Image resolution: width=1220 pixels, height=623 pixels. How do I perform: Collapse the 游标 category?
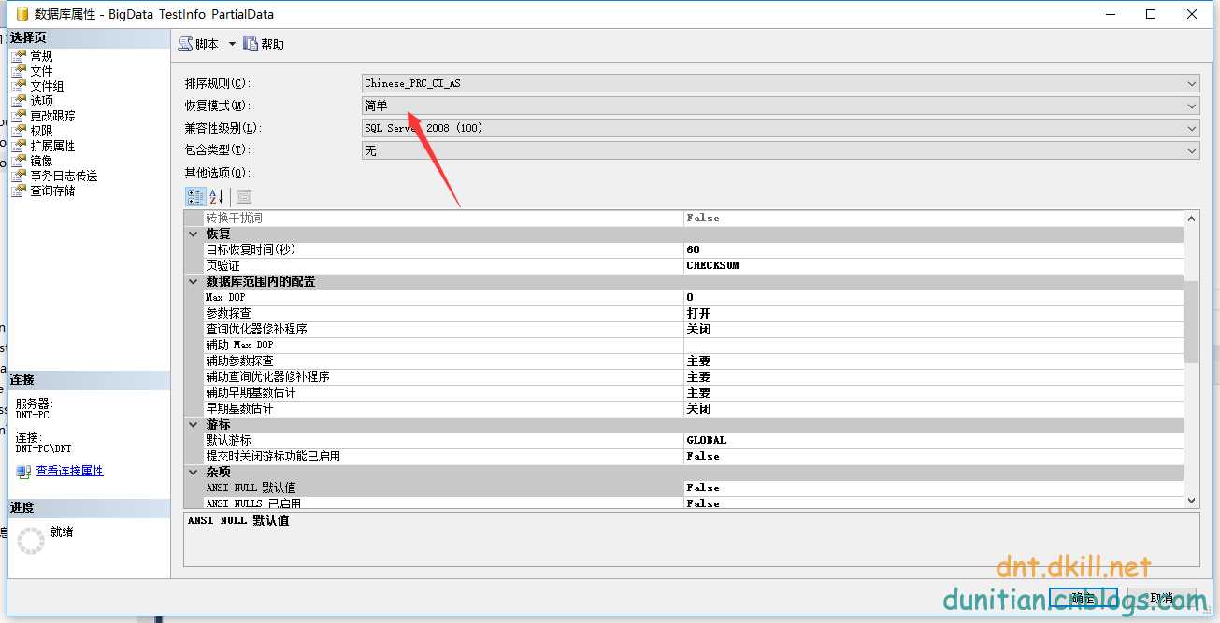[x=194, y=424]
